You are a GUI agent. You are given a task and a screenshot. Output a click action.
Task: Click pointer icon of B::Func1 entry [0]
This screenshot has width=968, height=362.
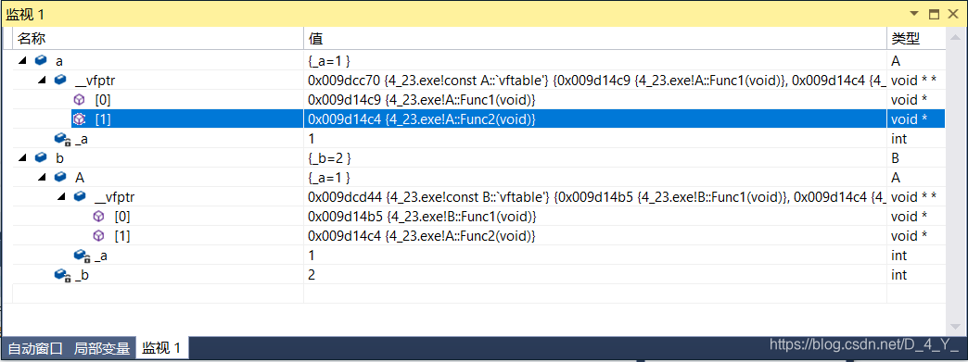(99, 217)
